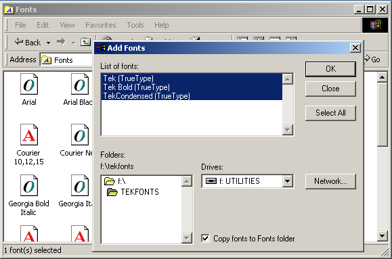Open the Help menu
The image size is (392, 259).
tap(162, 25)
